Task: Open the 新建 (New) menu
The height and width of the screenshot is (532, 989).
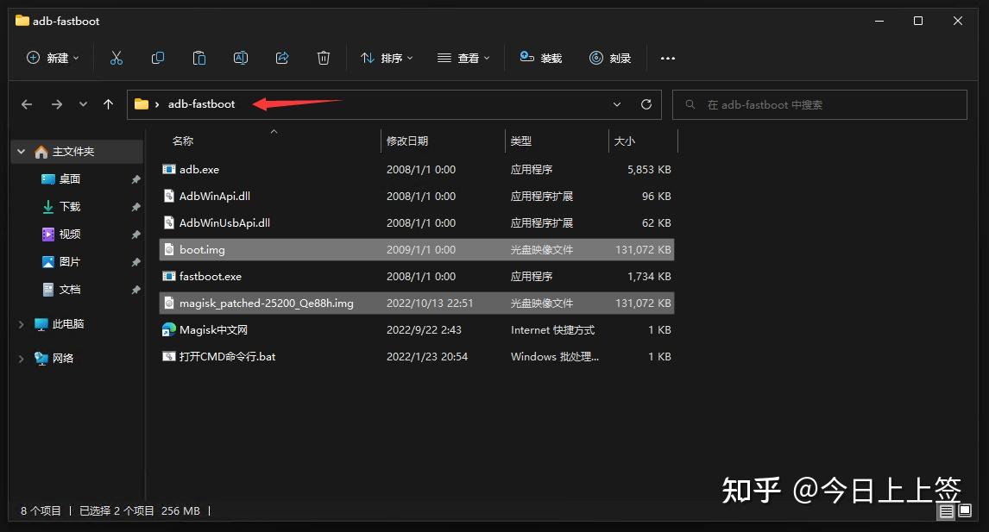Action: [x=52, y=58]
